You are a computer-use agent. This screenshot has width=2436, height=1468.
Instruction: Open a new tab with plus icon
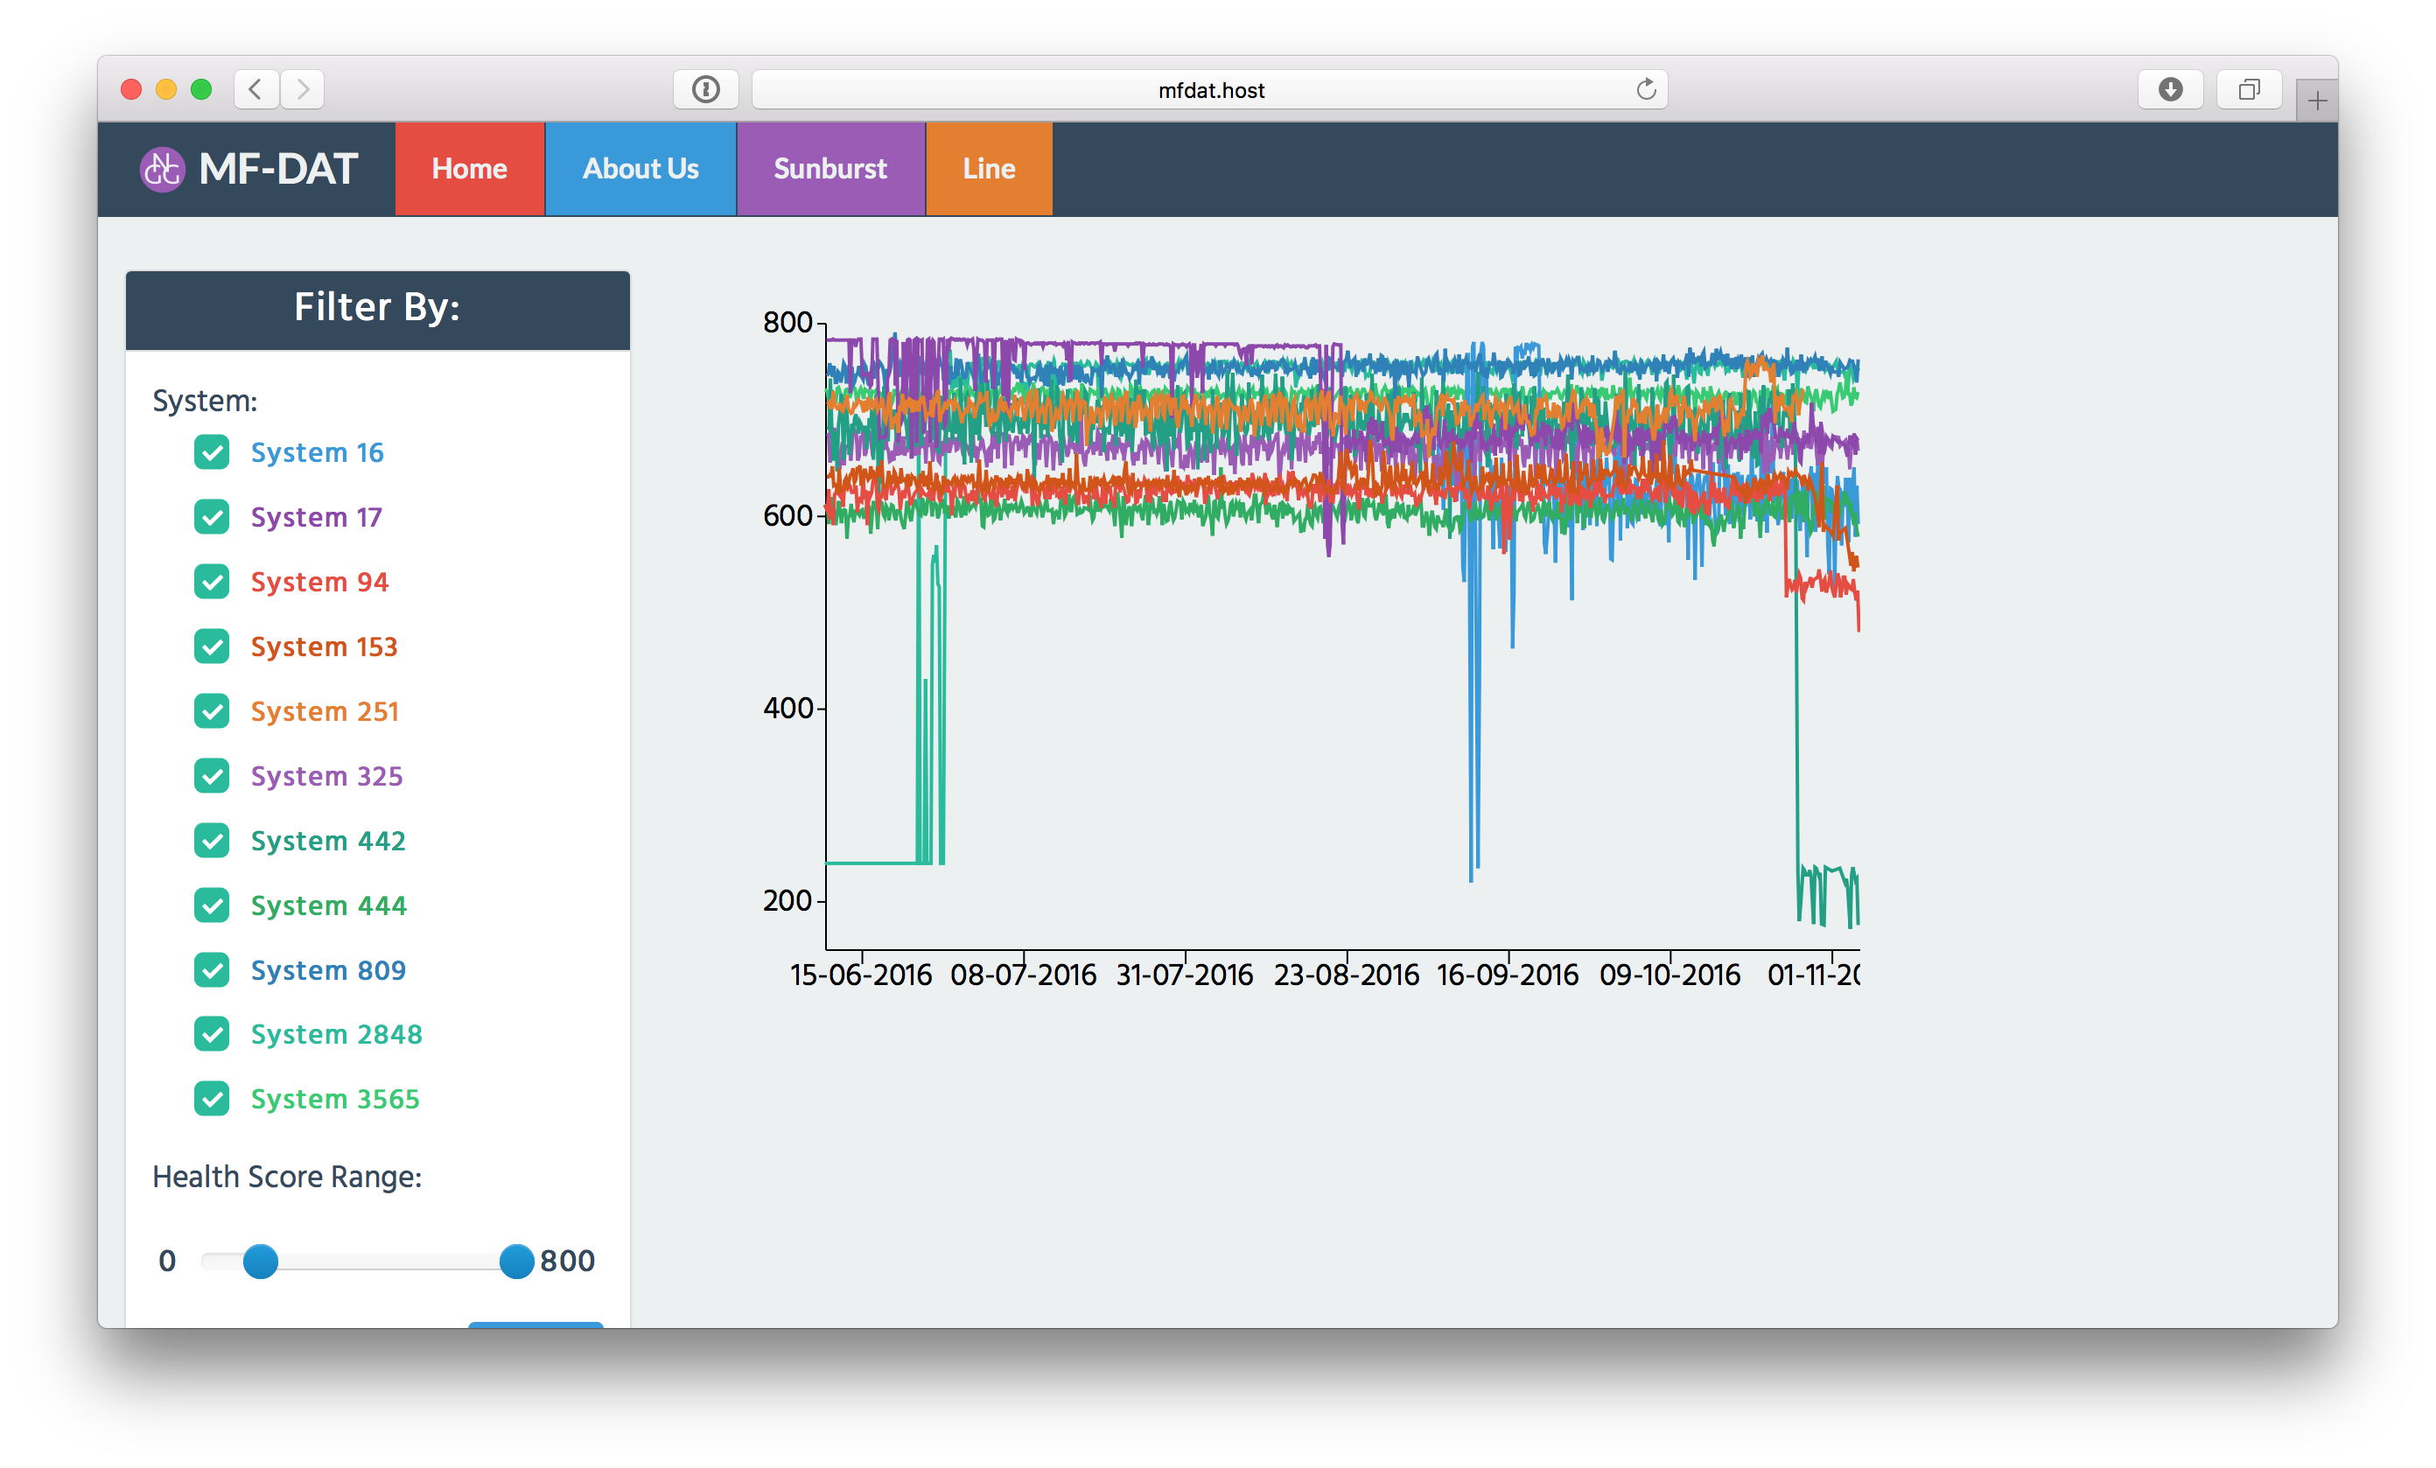point(2316,101)
